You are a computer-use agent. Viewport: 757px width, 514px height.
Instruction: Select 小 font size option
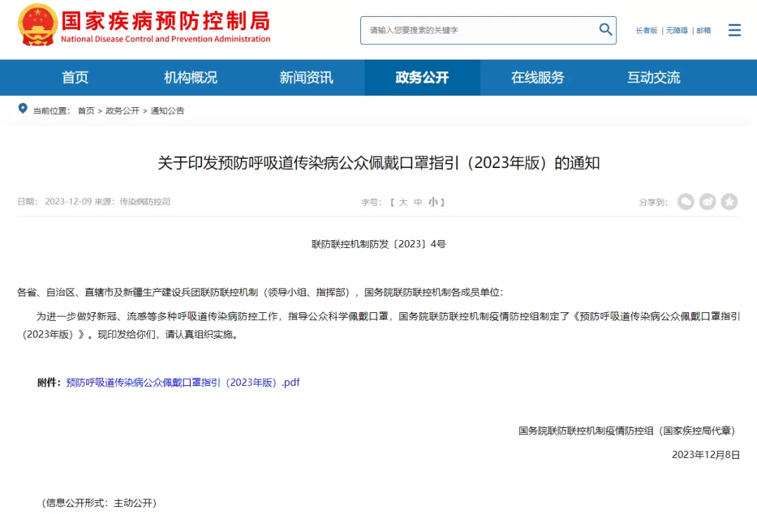[435, 202]
